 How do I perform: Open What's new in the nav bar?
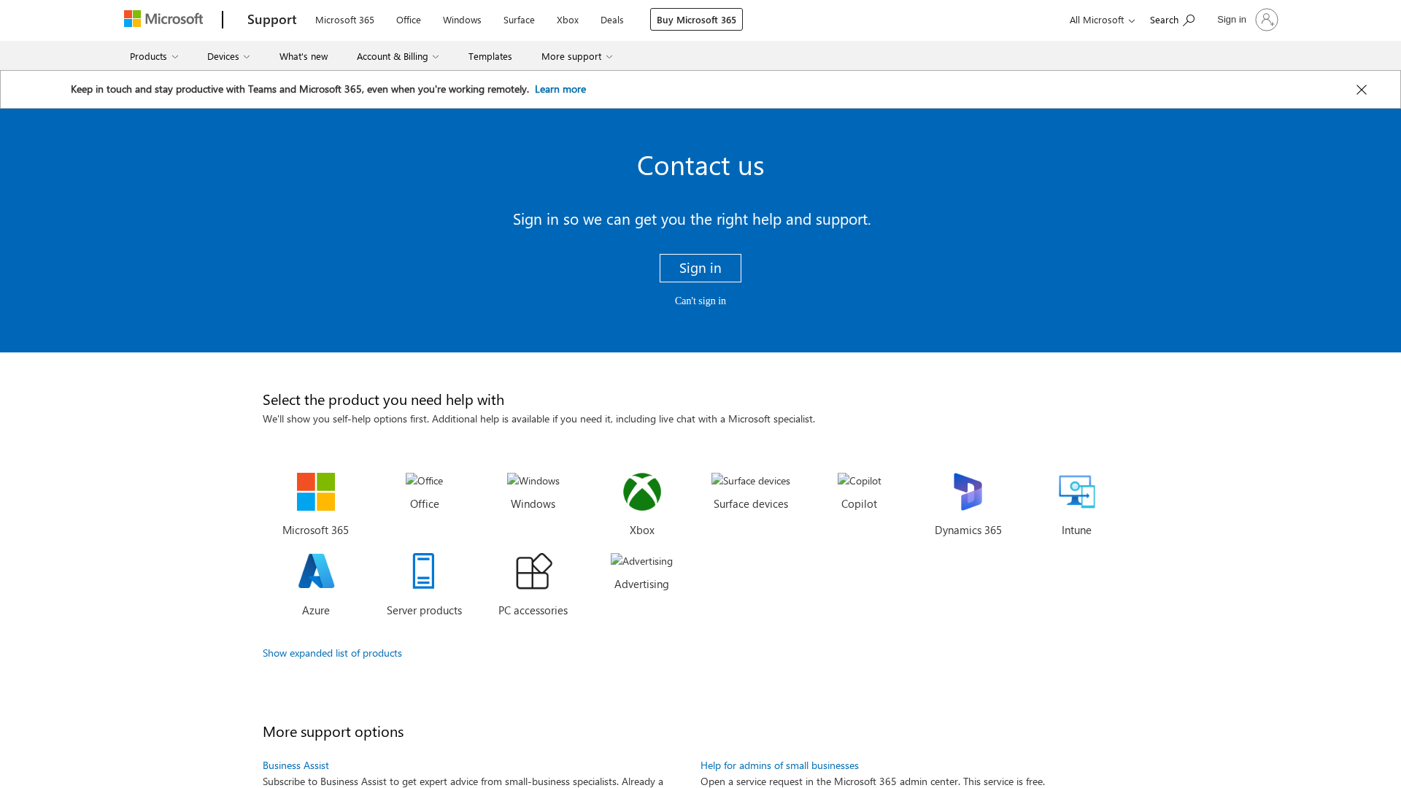[304, 56]
